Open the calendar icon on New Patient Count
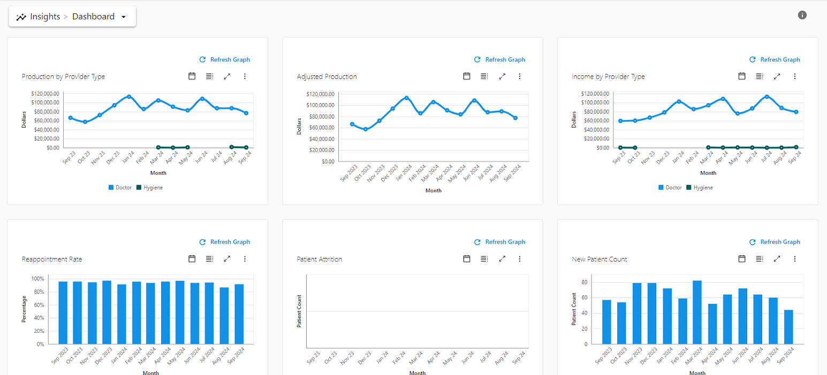Image resolution: width=827 pixels, height=375 pixels. 741,259
